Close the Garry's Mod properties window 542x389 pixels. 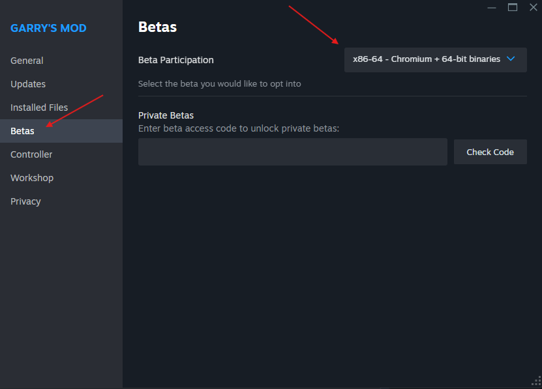pos(533,7)
